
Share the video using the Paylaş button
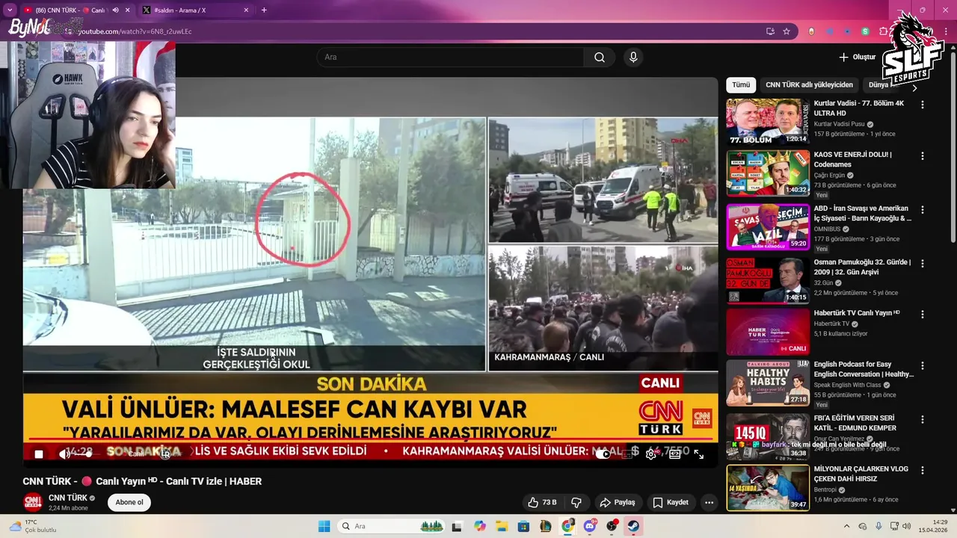(618, 502)
